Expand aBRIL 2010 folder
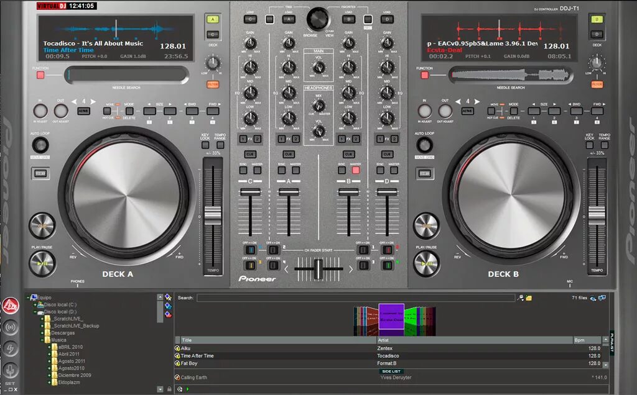Screen dimensions: 637x395 click(x=49, y=347)
